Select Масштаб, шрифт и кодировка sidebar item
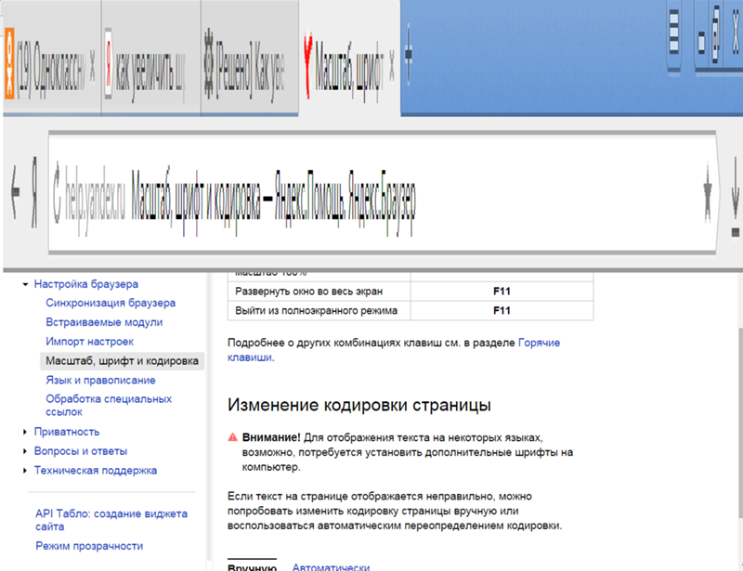This screenshot has width=743, height=571. 123,361
